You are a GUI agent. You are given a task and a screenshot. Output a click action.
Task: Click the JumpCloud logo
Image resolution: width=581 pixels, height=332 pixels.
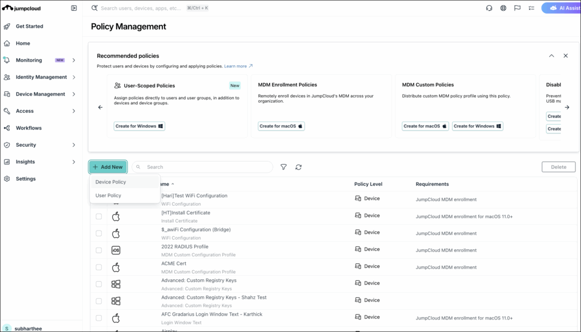[22, 8]
